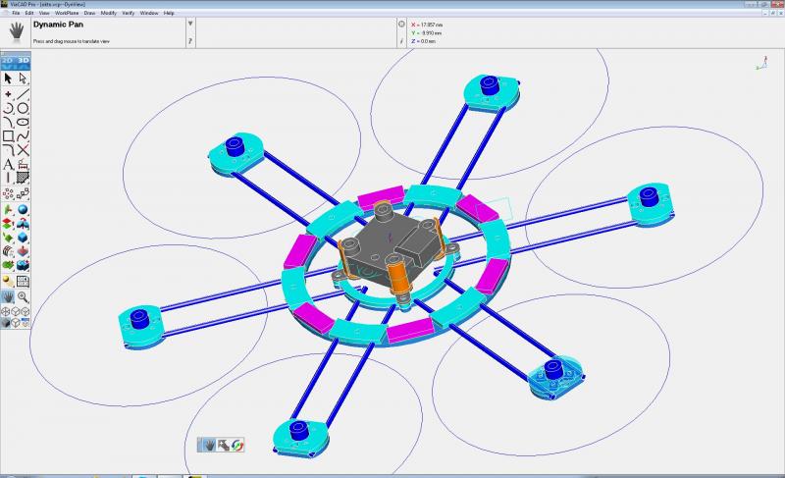
Task: Select the linked squares transform tool
Action: pyautogui.click(x=23, y=193)
